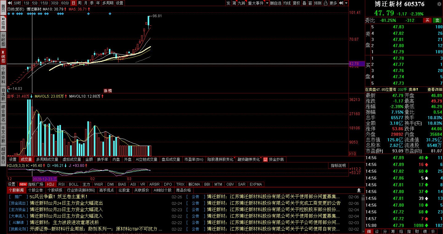Click the red 买 buy button
The width and height of the screenshot is (443, 234).
(x=427, y=20)
